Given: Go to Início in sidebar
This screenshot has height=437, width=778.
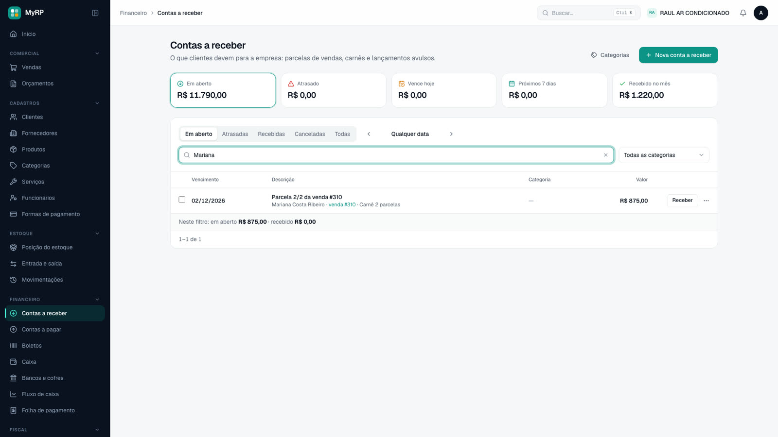Looking at the screenshot, I should point(55,34).
